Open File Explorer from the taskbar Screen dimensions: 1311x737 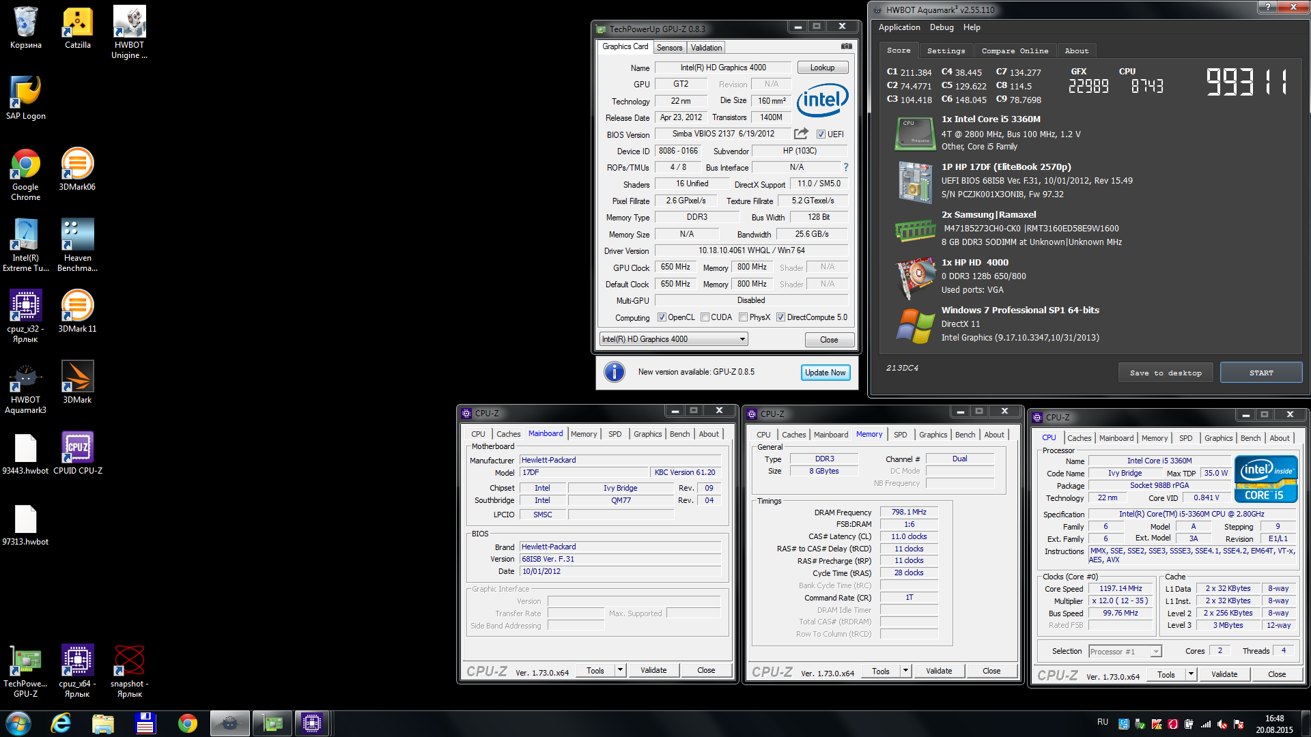tap(102, 723)
